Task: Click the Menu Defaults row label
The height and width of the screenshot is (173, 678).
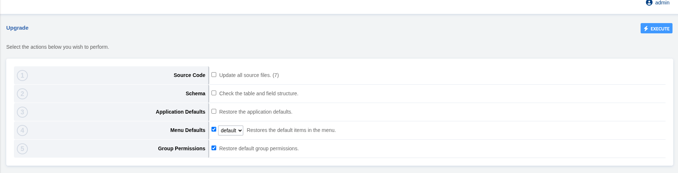Action: (x=188, y=130)
